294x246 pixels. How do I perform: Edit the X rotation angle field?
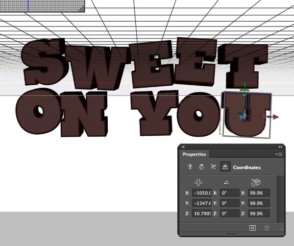pyautogui.click(x=230, y=193)
